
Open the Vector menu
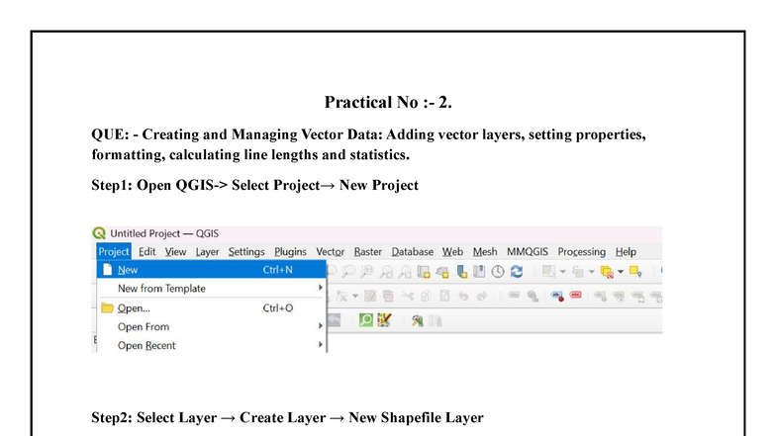pos(331,251)
